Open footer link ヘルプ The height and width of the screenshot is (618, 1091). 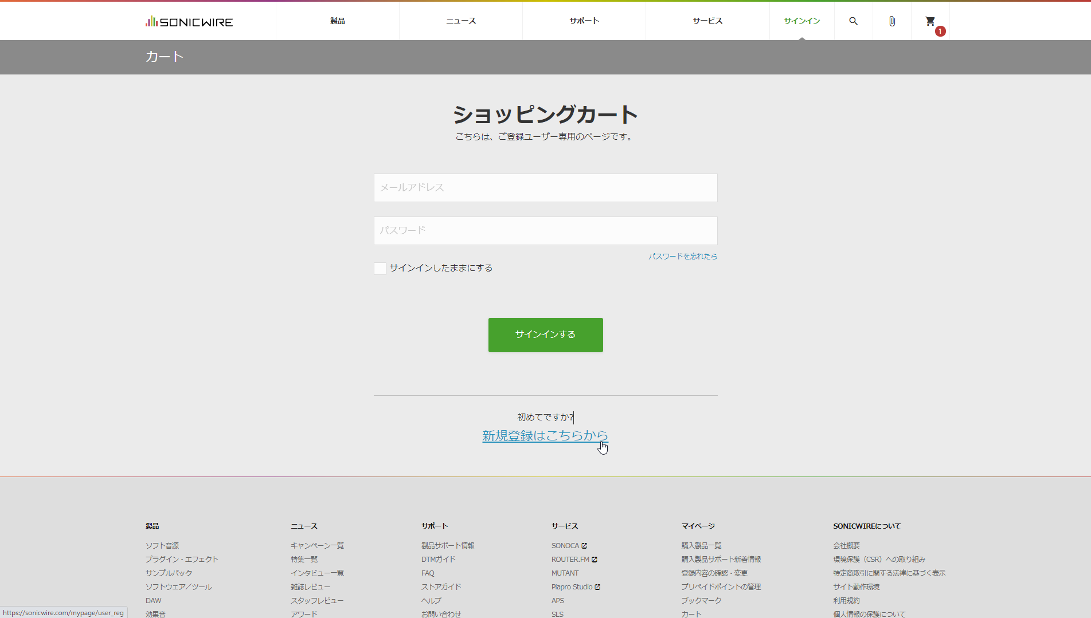431,601
